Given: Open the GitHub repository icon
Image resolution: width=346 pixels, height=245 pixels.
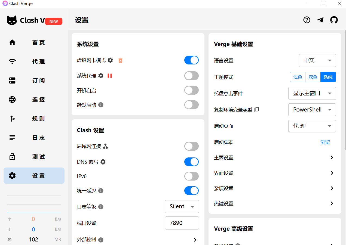Looking at the screenshot, I should coord(334,20).
